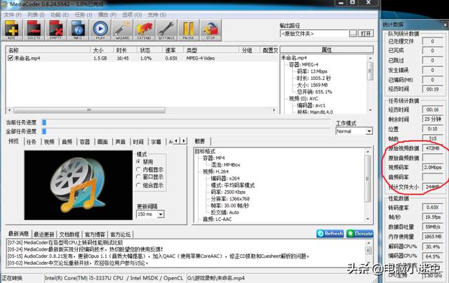Click the PAUSE toolbar icon
The width and height of the screenshot is (449, 283).
189,29
